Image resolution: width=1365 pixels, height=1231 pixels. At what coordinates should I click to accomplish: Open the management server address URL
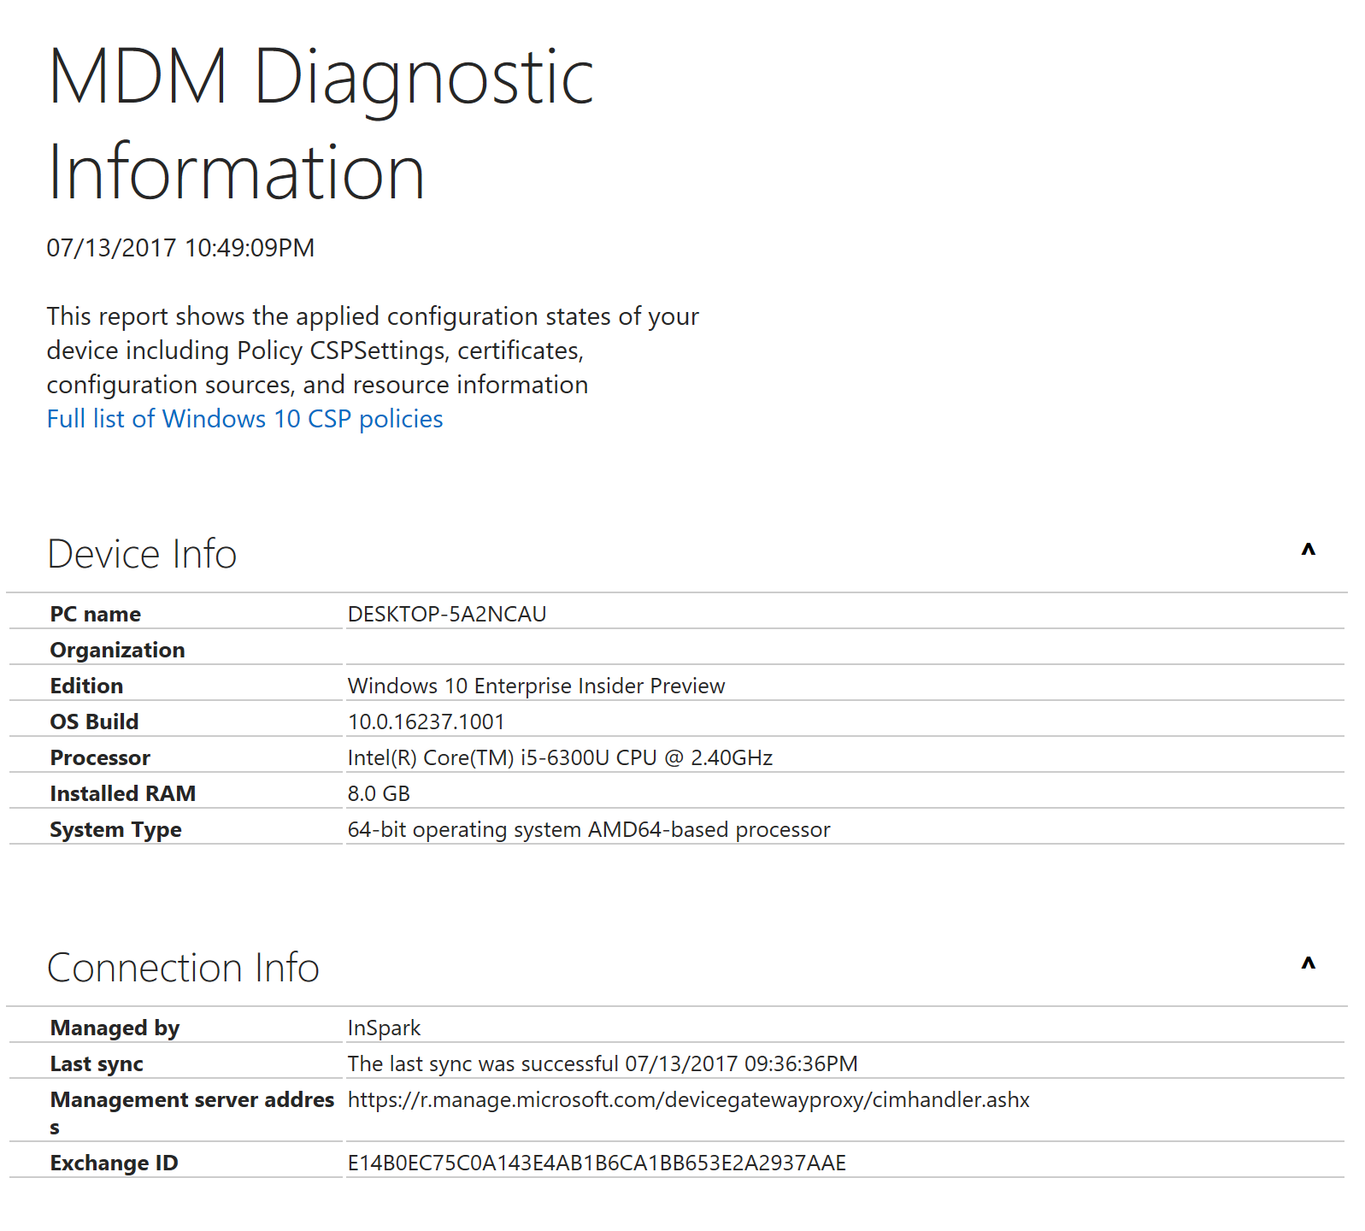(x=688, y=1100)
